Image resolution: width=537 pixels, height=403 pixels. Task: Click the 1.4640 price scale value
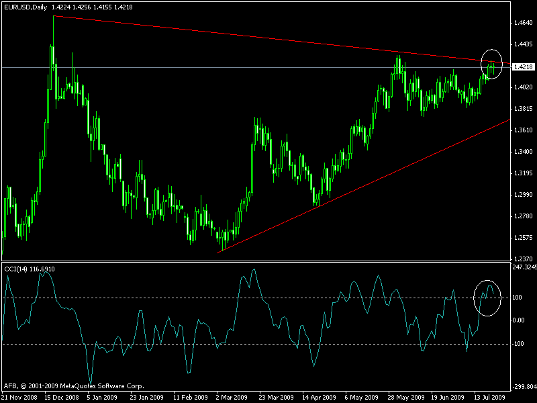(523, 23)
